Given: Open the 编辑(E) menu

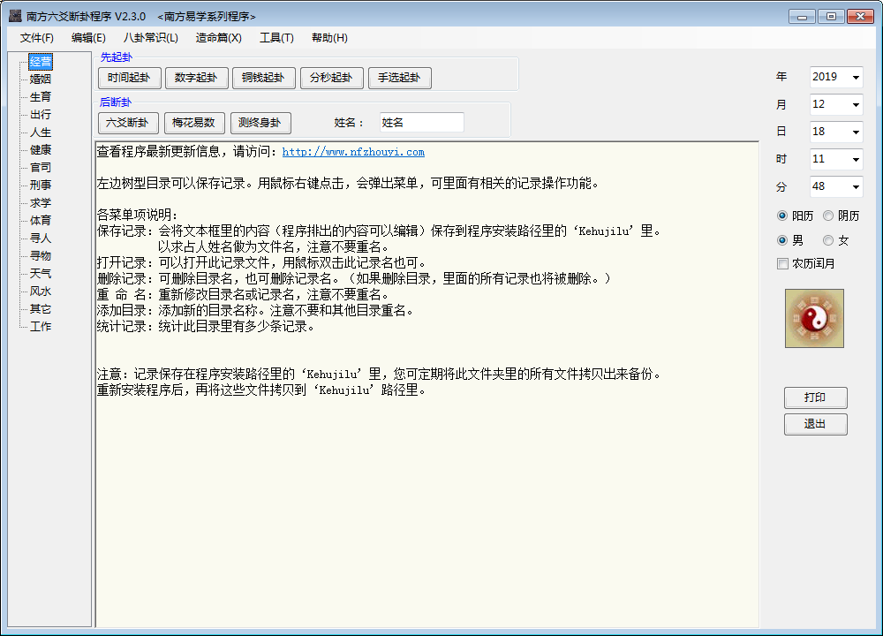Looking at the screenshot, I should 88,38.
